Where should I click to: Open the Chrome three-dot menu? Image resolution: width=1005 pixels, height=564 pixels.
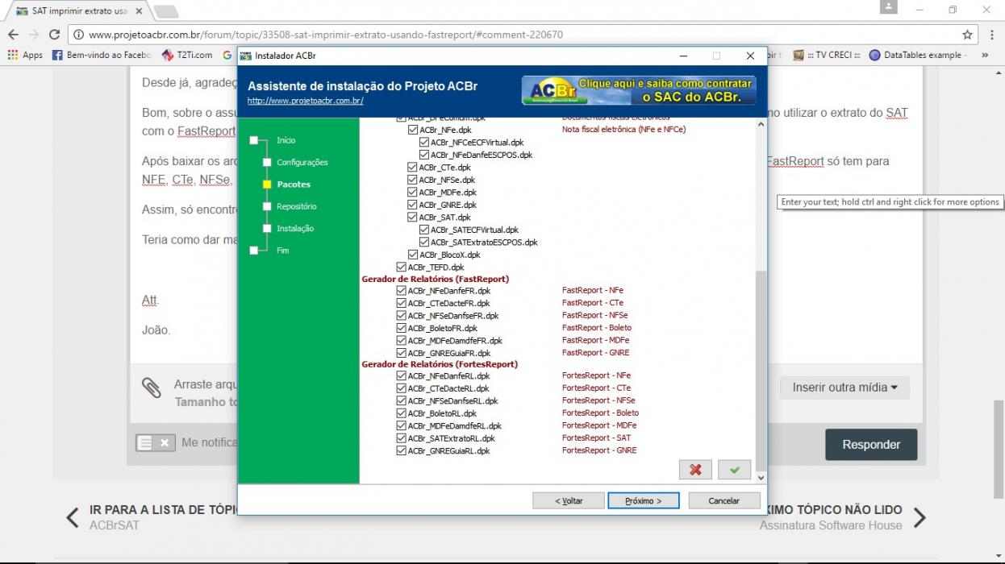tap(992, 35)
